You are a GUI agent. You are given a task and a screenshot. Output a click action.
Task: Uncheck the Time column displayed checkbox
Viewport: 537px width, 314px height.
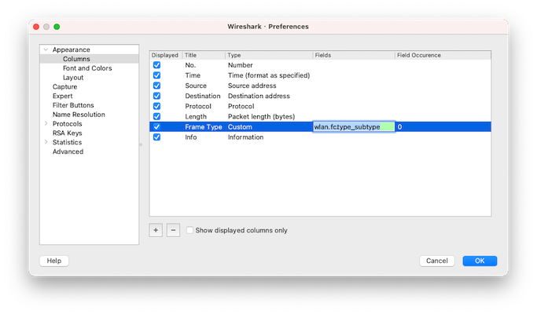pos(156,75)
